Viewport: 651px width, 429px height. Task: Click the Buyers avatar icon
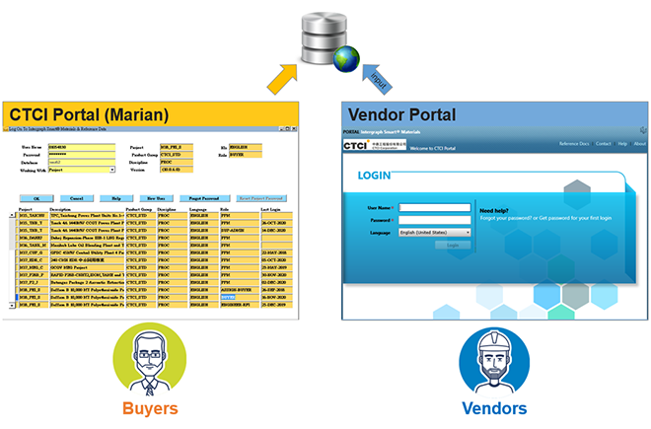point(150,360)
